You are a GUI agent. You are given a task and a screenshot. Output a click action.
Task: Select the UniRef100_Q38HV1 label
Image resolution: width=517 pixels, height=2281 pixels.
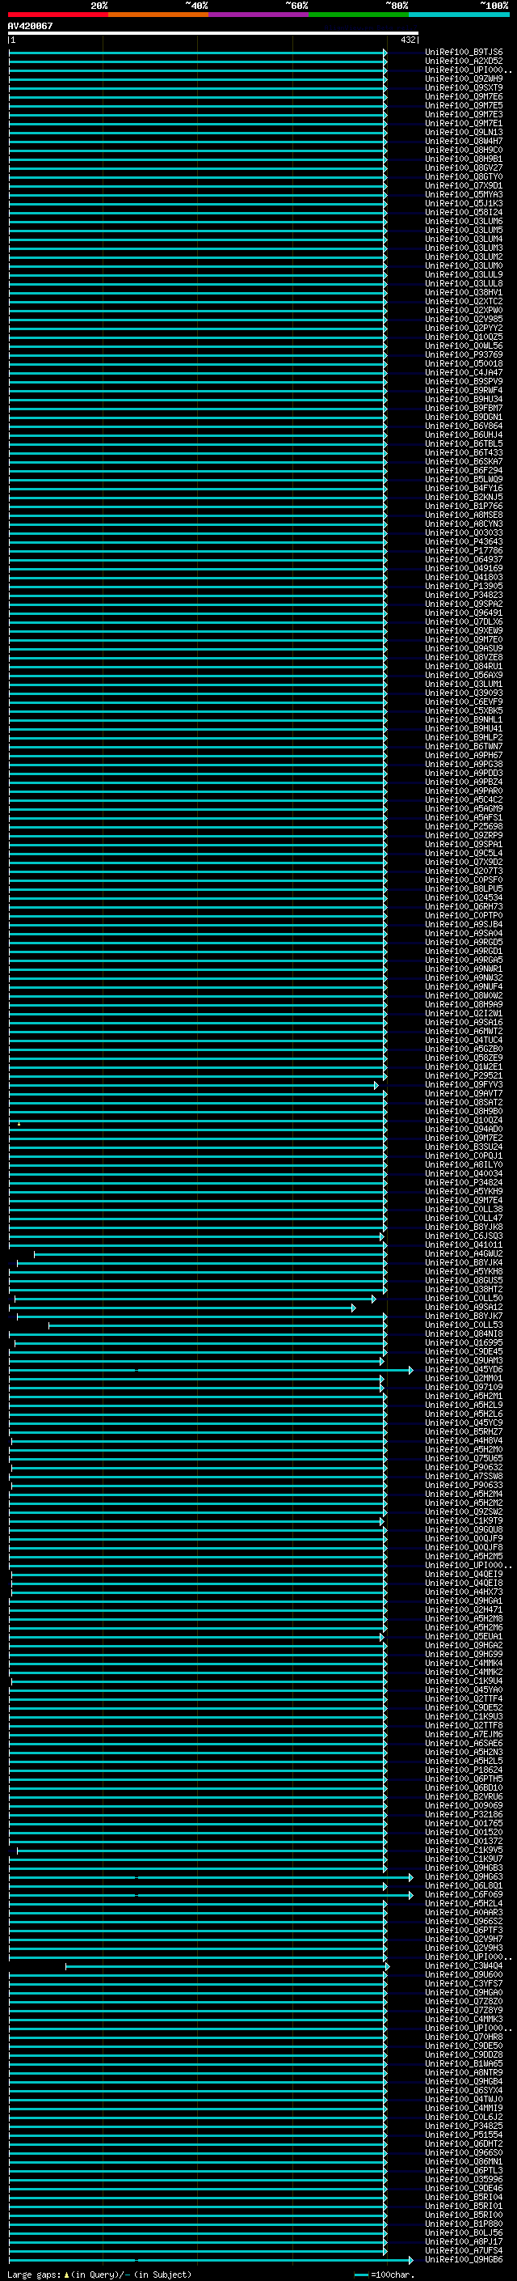[464, 293]
